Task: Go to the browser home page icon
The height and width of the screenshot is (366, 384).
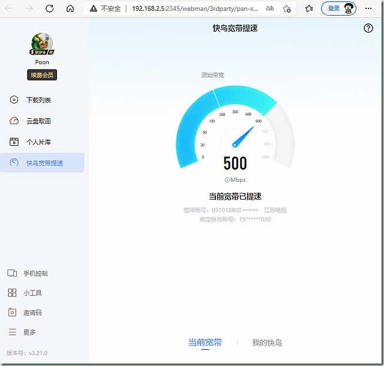Action: point(70,8)
